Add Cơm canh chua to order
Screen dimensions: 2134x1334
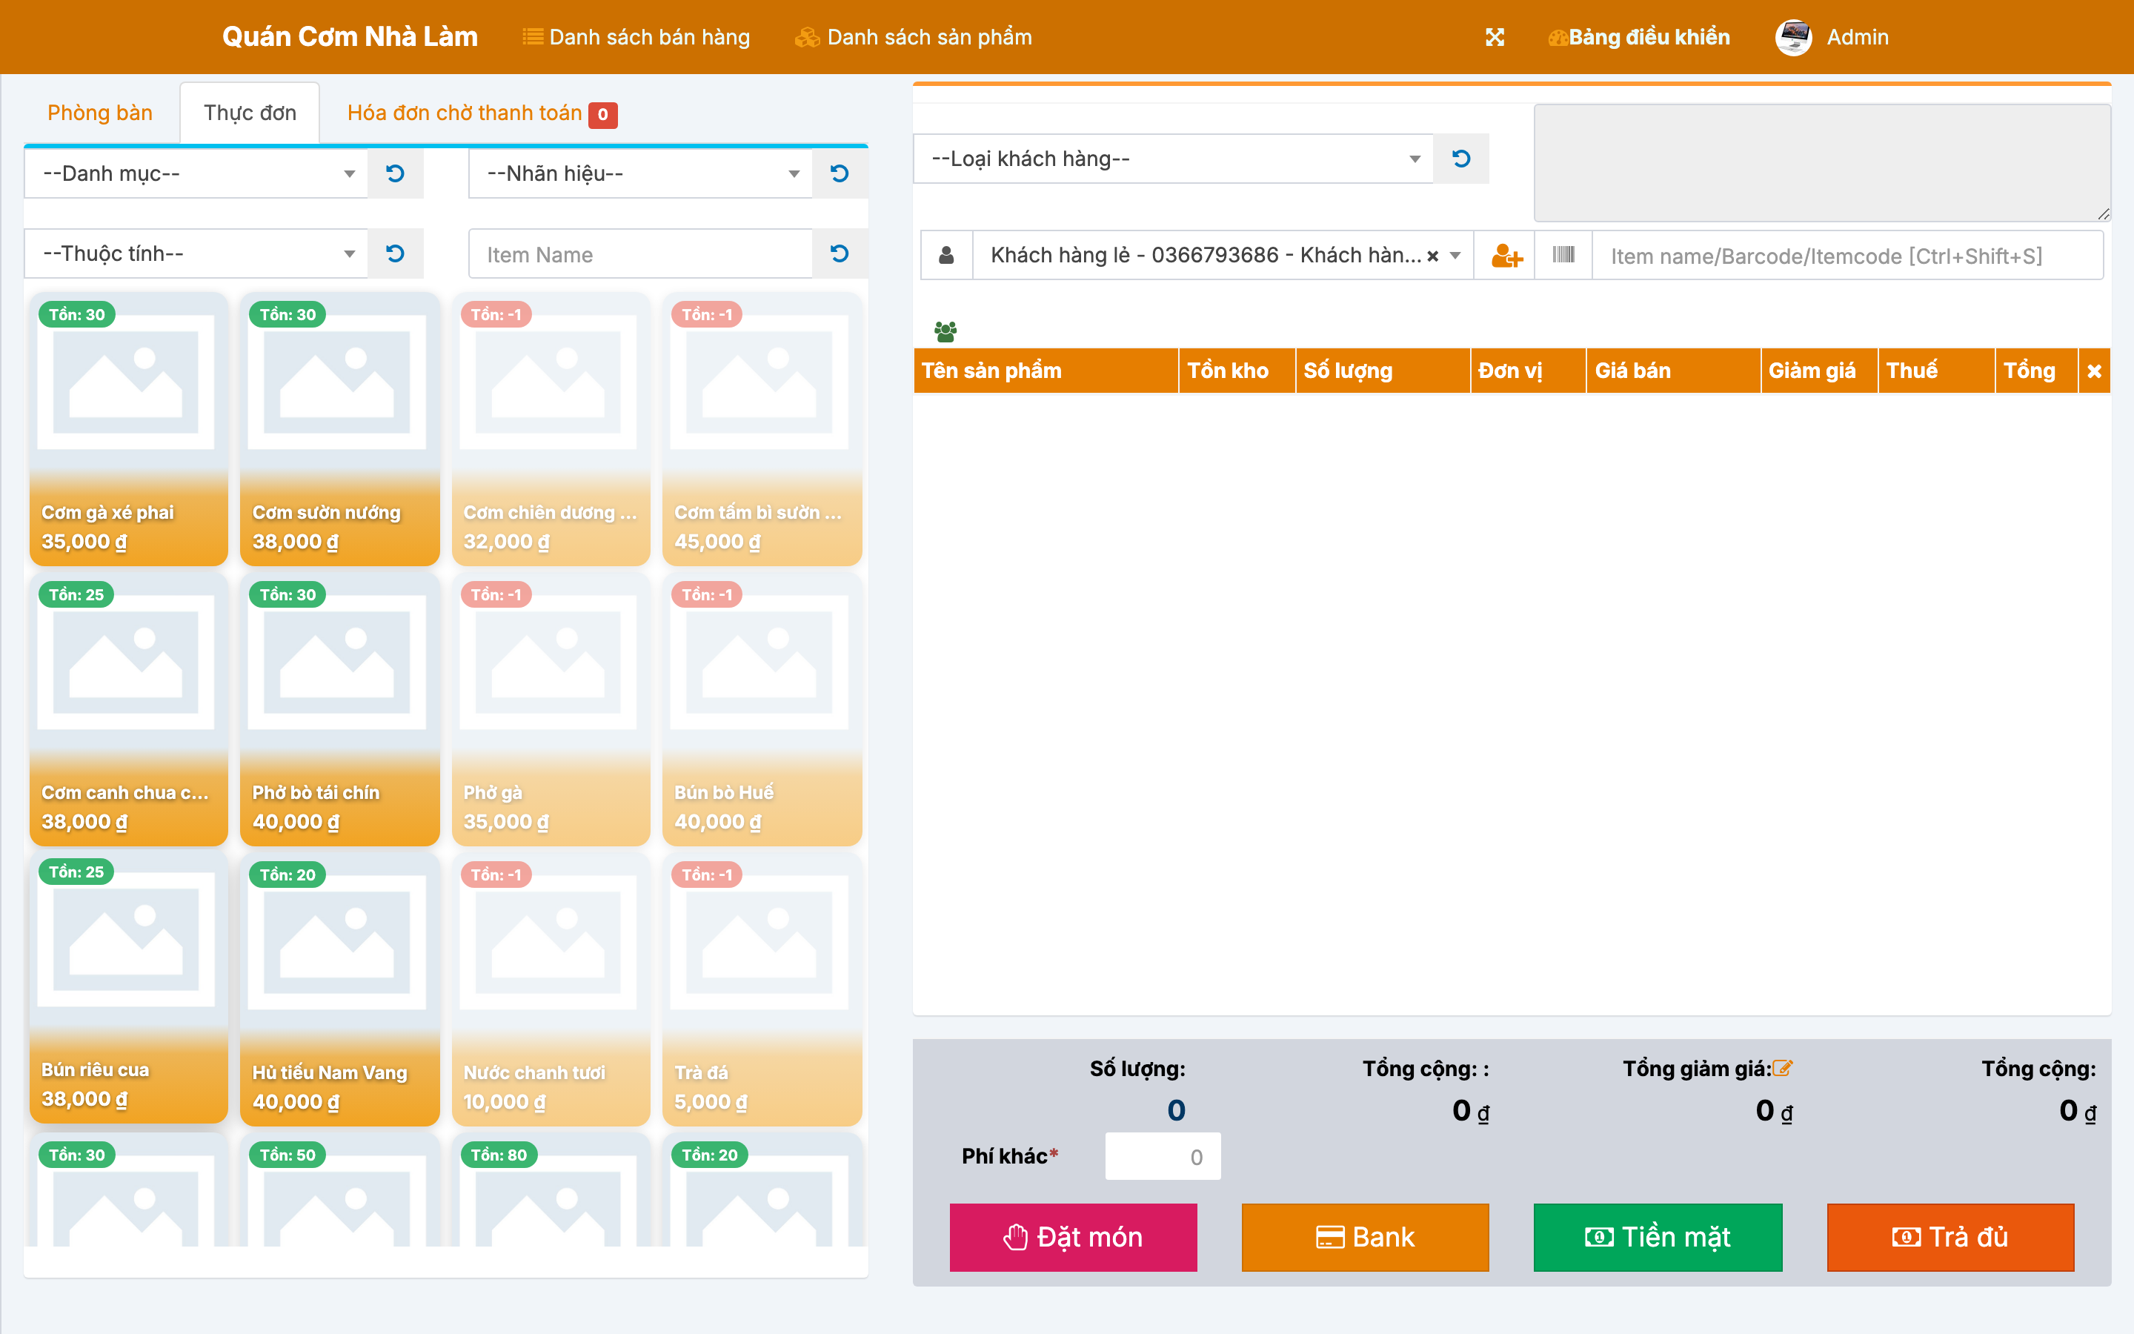tap(129, 709)
